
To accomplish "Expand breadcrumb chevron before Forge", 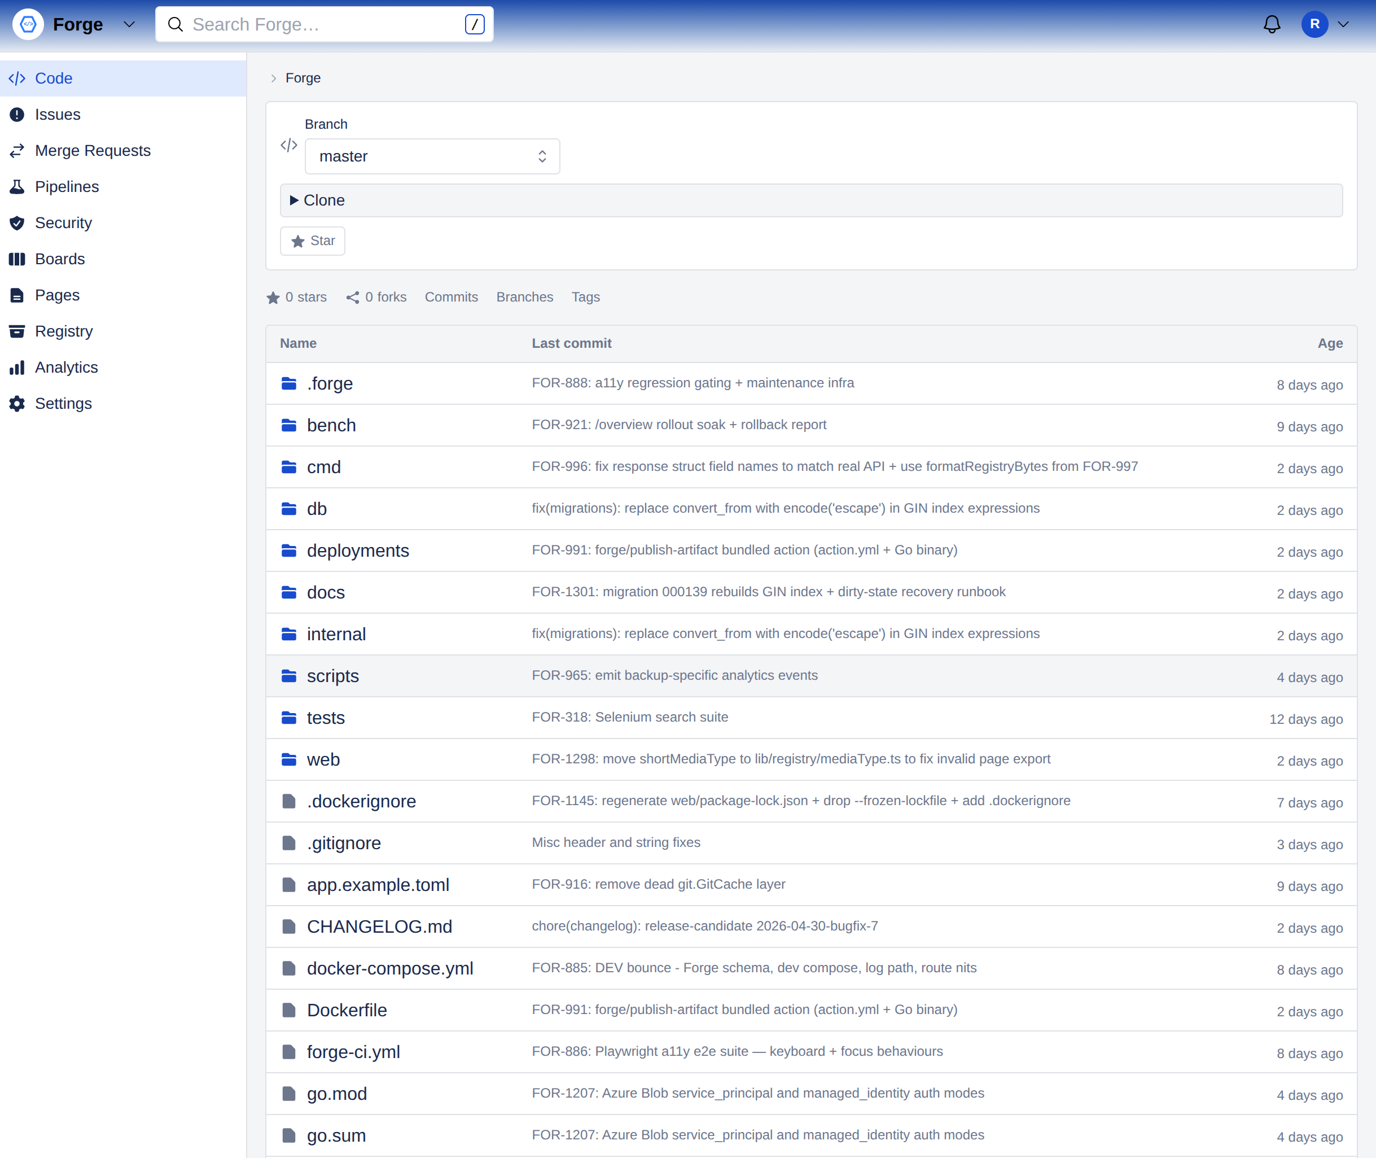I will 274,78.
